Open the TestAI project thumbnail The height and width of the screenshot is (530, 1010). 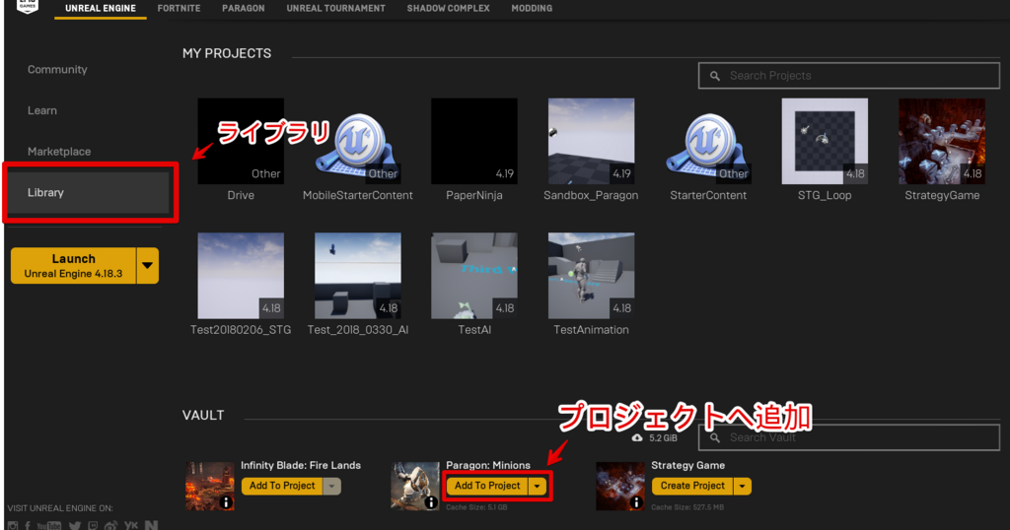pyautogui.click(x=474, y=276)
